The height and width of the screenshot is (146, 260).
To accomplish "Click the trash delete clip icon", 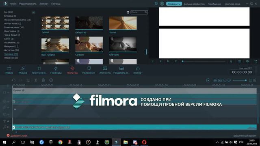I will pyautogui.click(x=43, y=80).
